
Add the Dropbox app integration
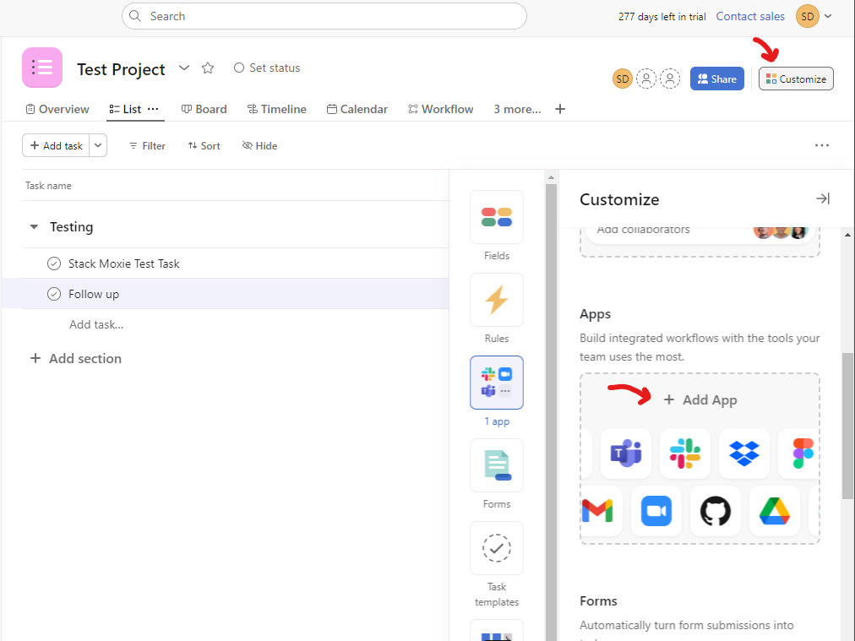coord(743,453)
